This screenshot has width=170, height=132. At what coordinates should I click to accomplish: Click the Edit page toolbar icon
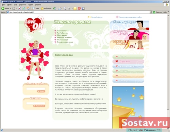tap(69, 9)
